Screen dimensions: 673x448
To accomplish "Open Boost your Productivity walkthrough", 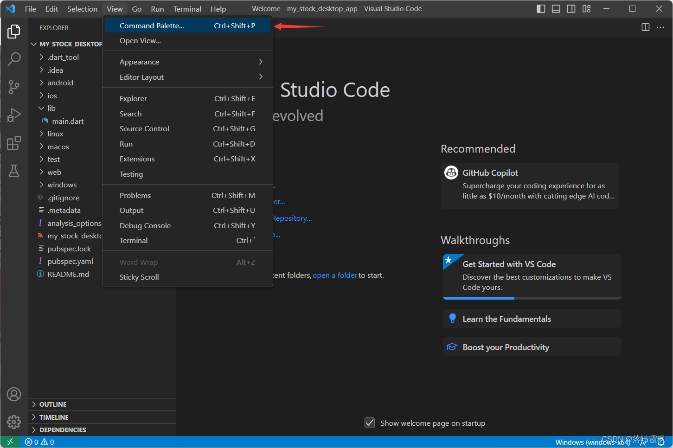I will (532, 347).
